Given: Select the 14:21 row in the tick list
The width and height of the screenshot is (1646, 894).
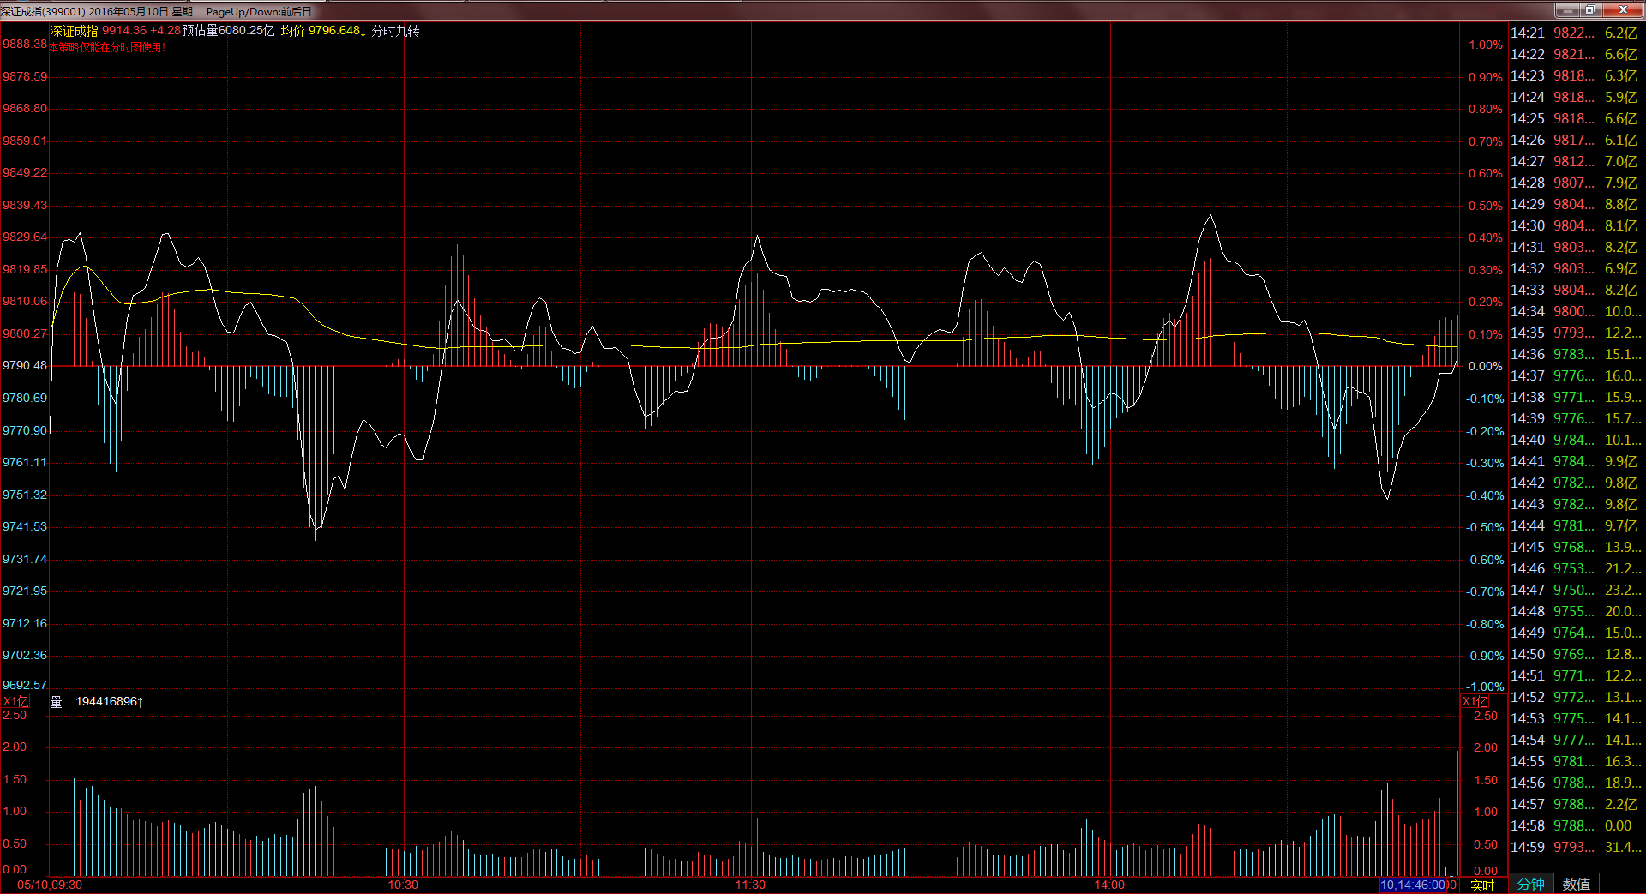Looking at the screenshot, I should point(1574,33).
